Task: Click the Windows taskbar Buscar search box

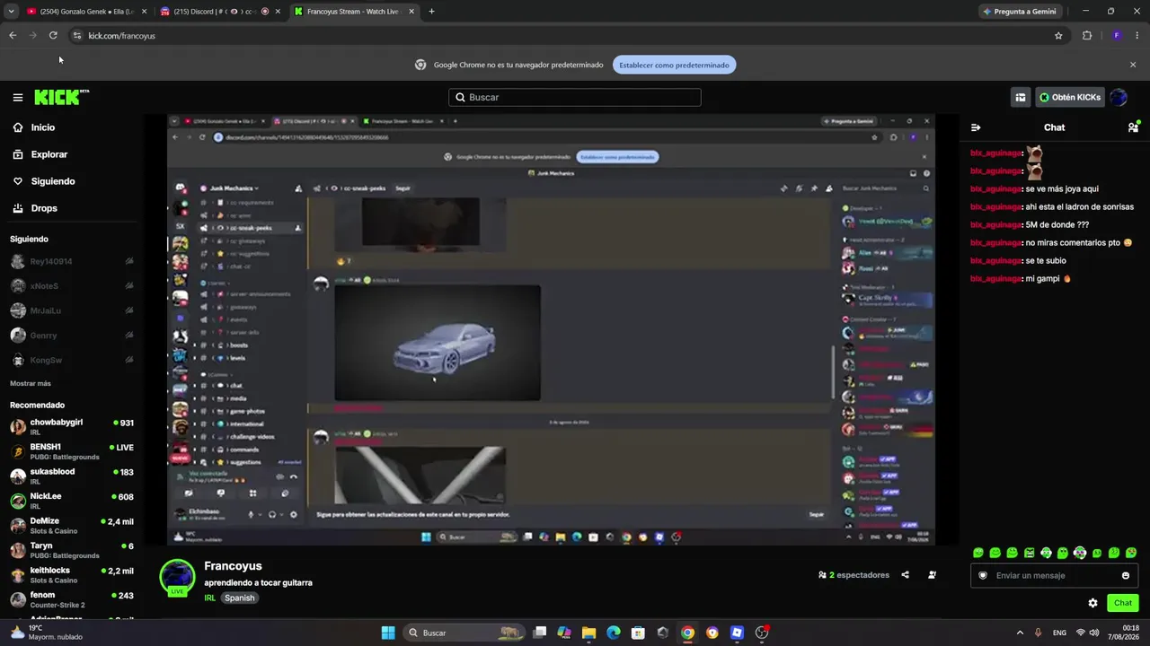Action: pyautogui.click(x=464, y=633)
